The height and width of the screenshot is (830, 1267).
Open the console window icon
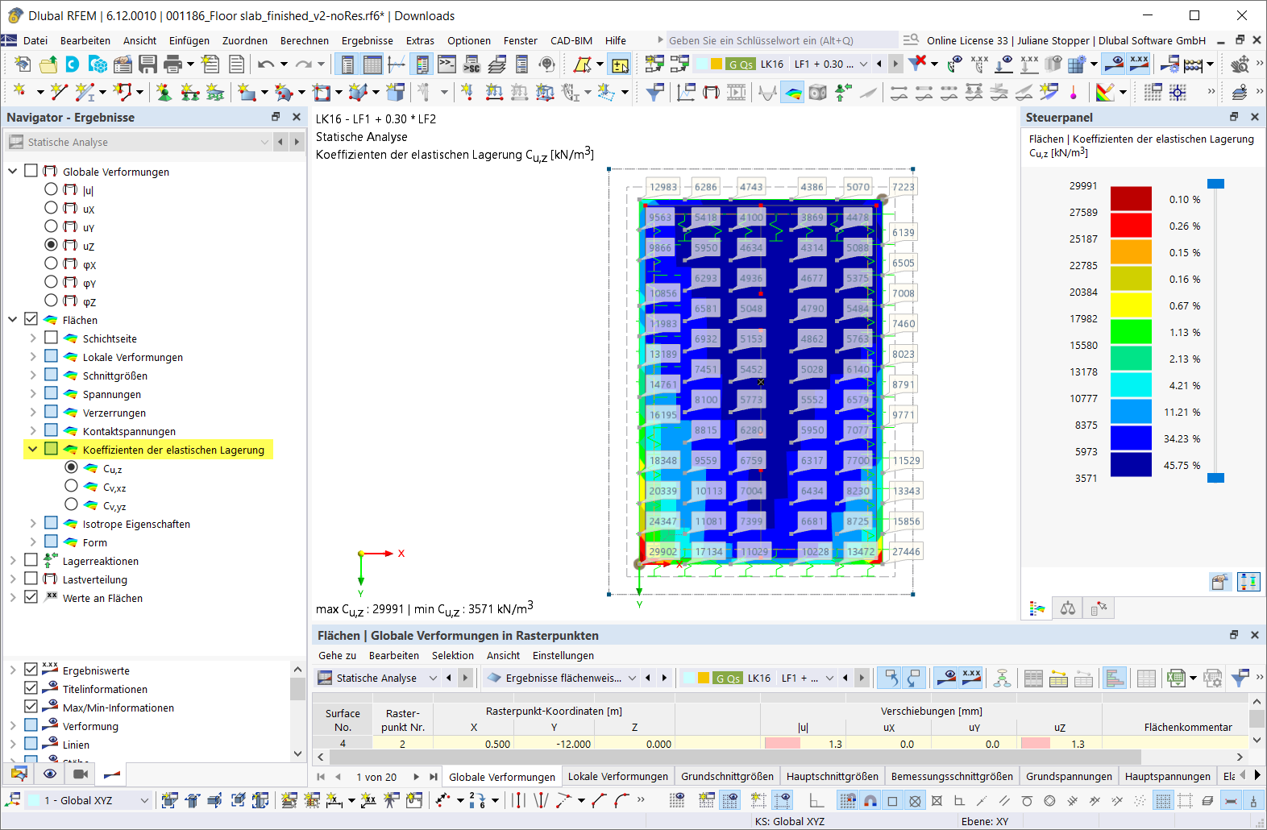[447, 64]
